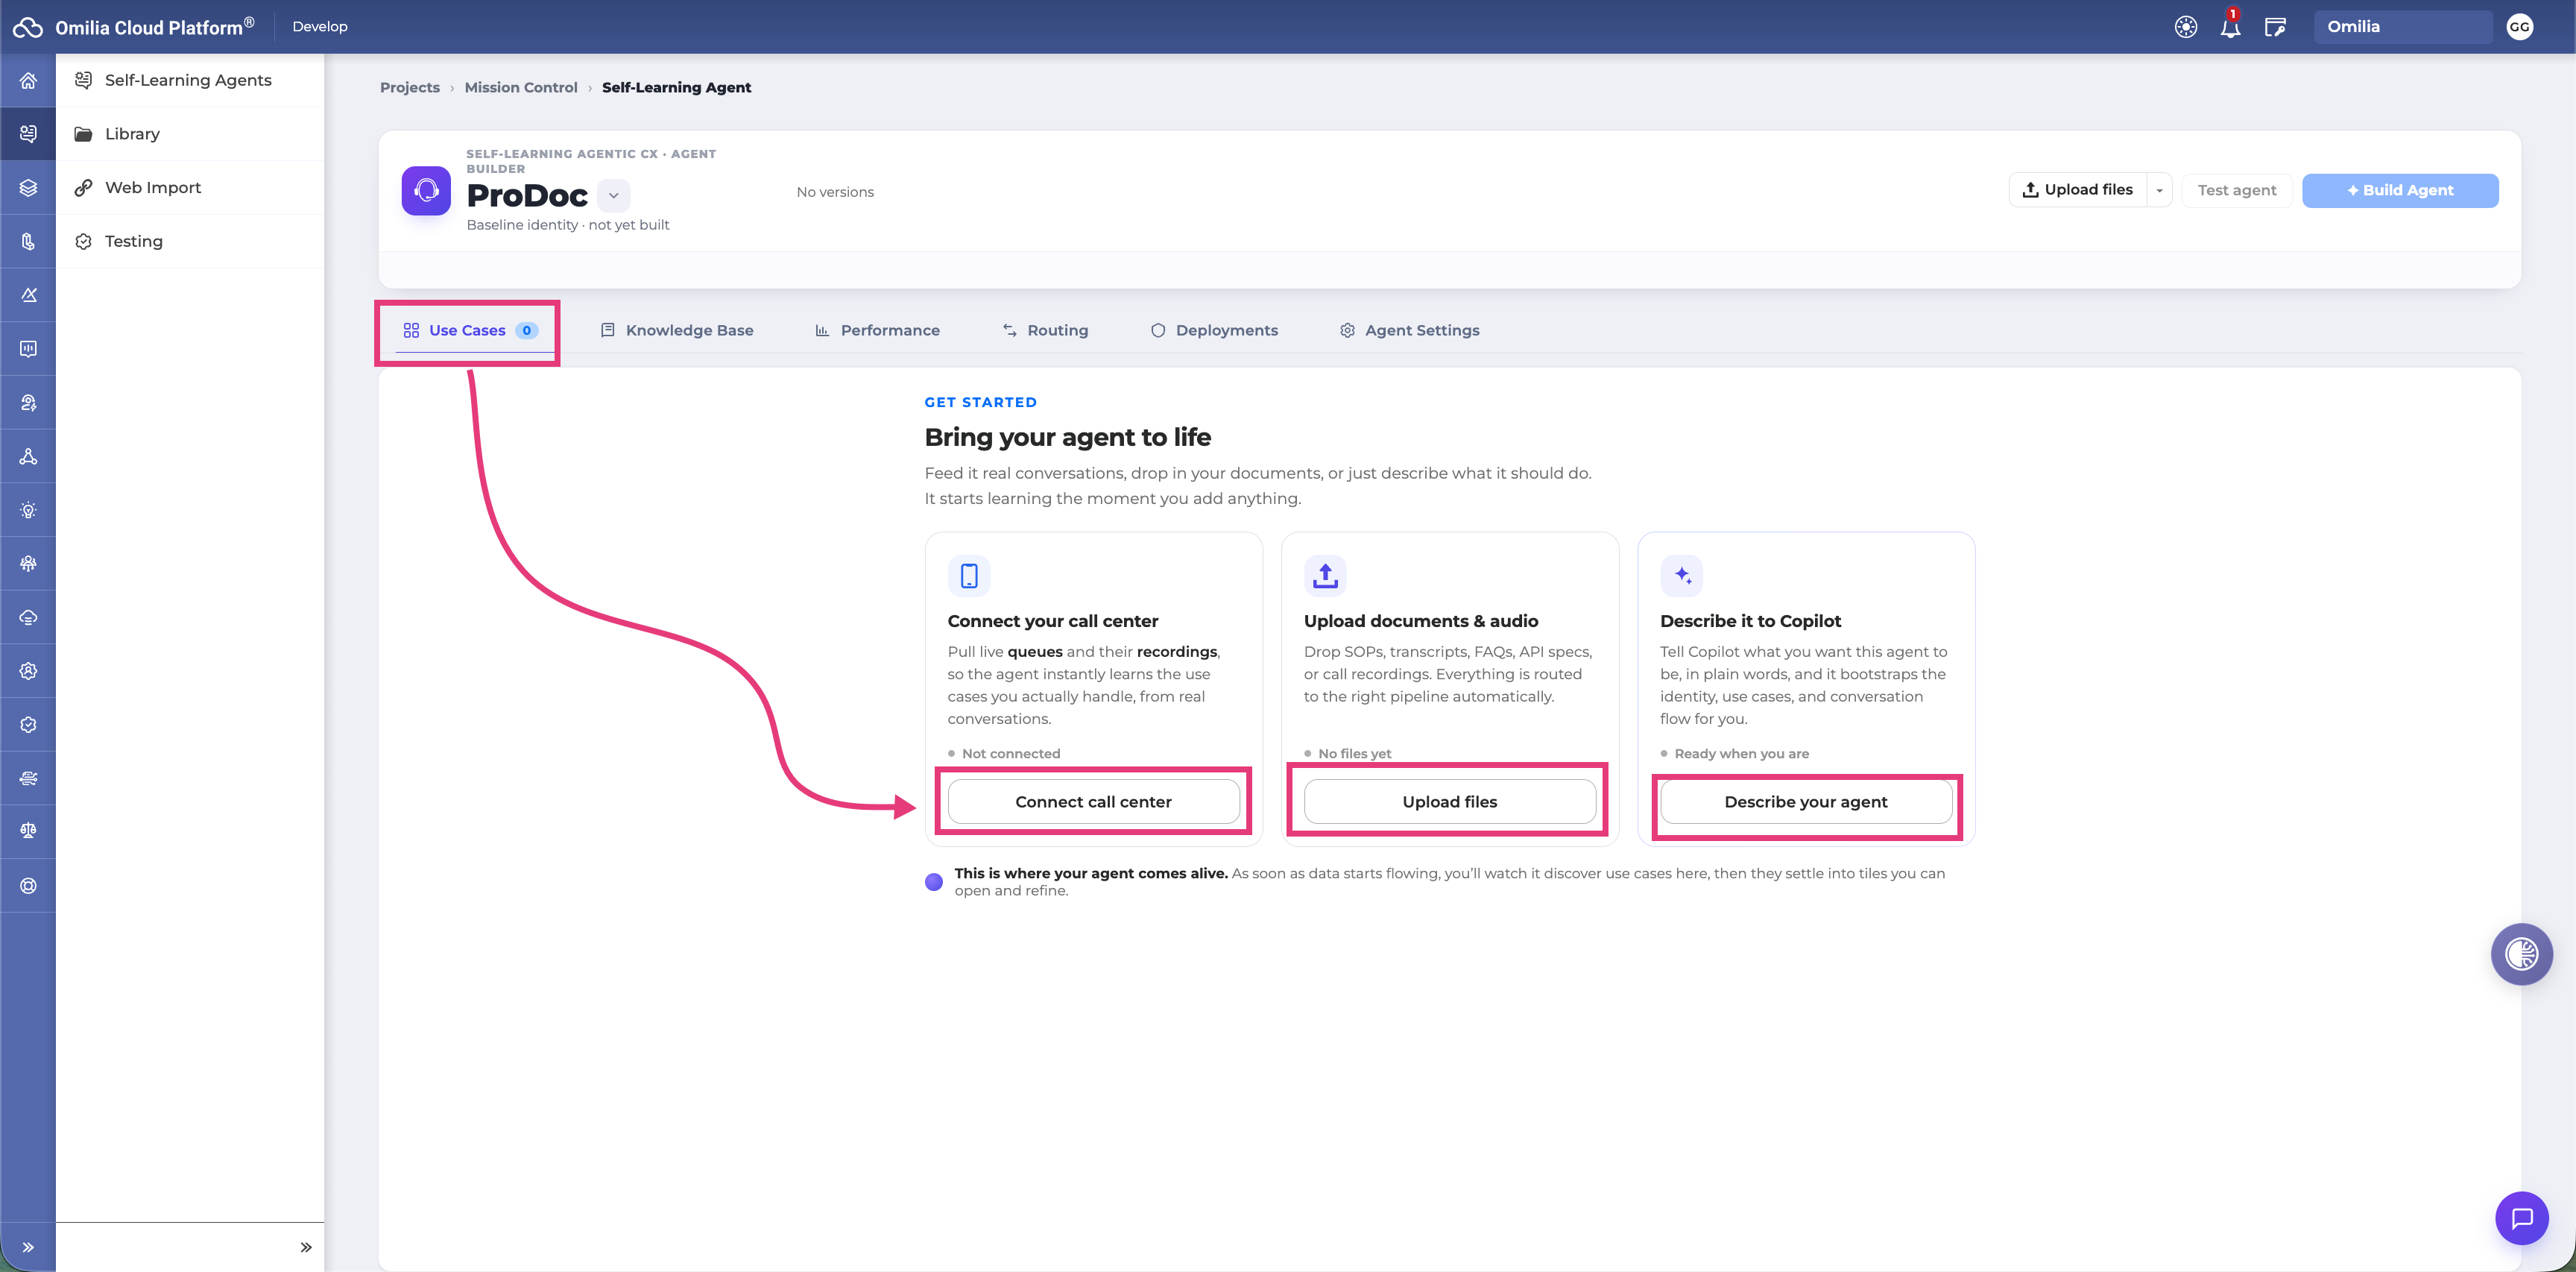Open the arrow next to header Upload files
2576x1272 pixels.
coord(2160,190)
